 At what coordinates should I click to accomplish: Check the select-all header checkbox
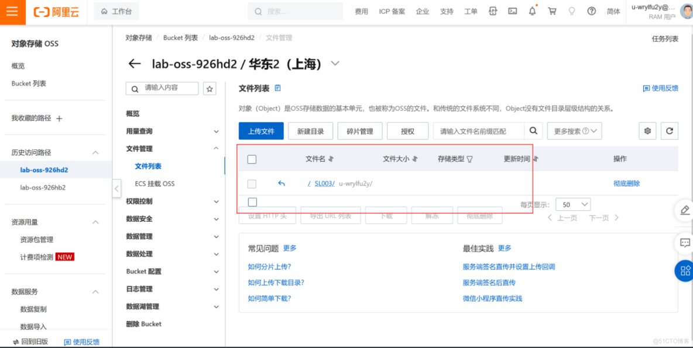pos(252,159)
